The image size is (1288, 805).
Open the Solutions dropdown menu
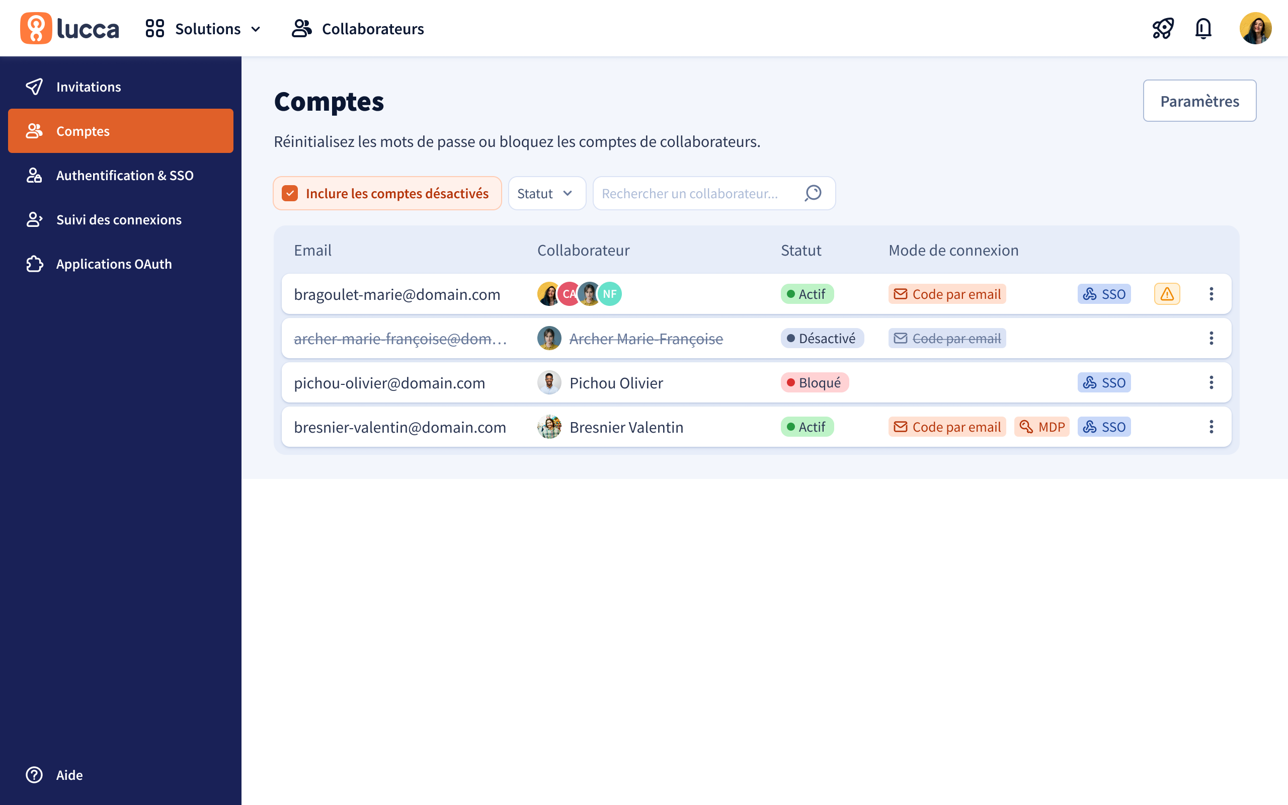pyautogui.click(x=203, y=29)
